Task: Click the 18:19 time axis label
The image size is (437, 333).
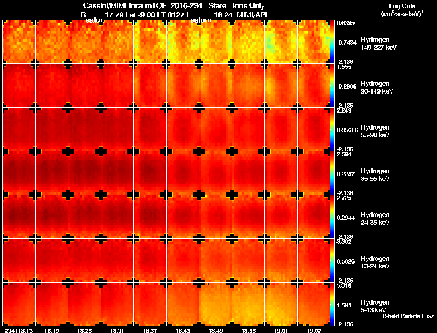Action: pyautogui.click(x=51, y=330)
